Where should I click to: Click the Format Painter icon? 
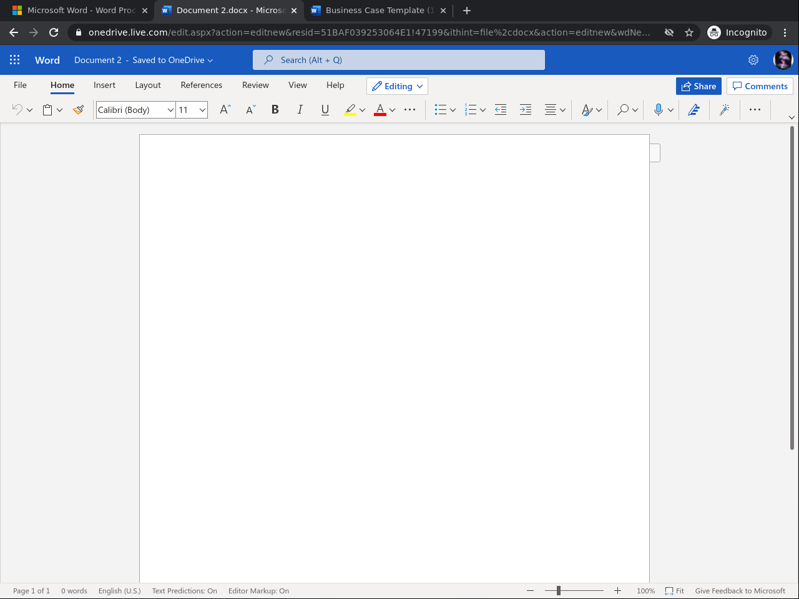[78, 110]
